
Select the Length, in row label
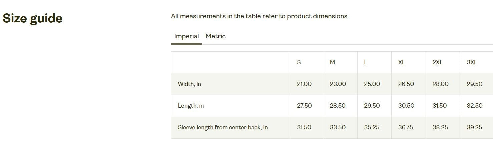point(191,106)
